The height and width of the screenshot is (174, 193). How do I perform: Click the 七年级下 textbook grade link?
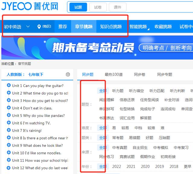(36, 74)
